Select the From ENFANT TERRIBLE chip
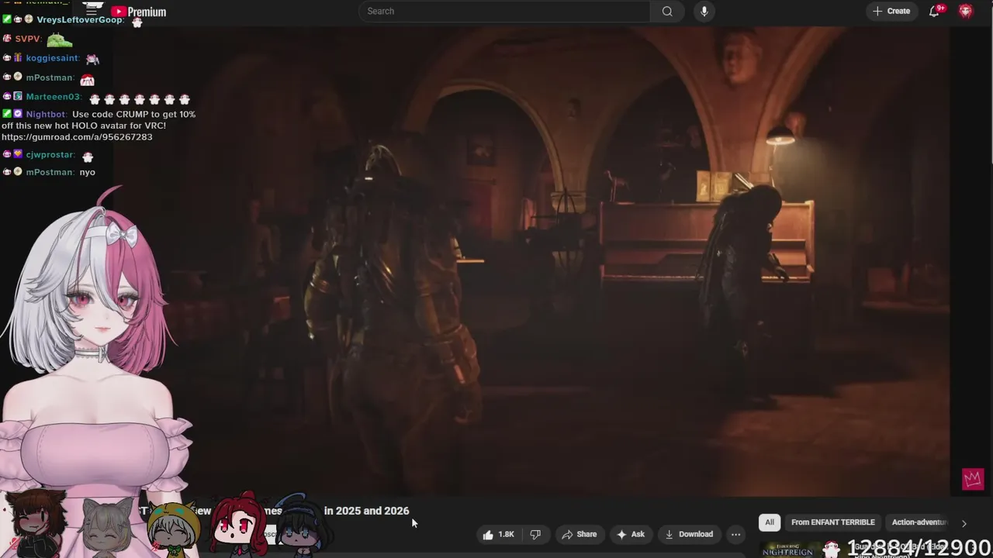993x558 pixels. coord(832,522)
